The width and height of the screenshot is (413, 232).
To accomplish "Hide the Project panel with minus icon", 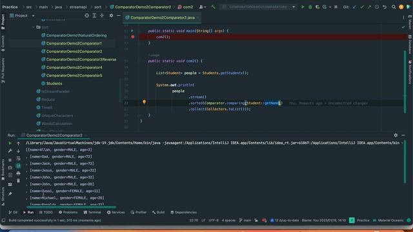I will click(x=119, y=15).
